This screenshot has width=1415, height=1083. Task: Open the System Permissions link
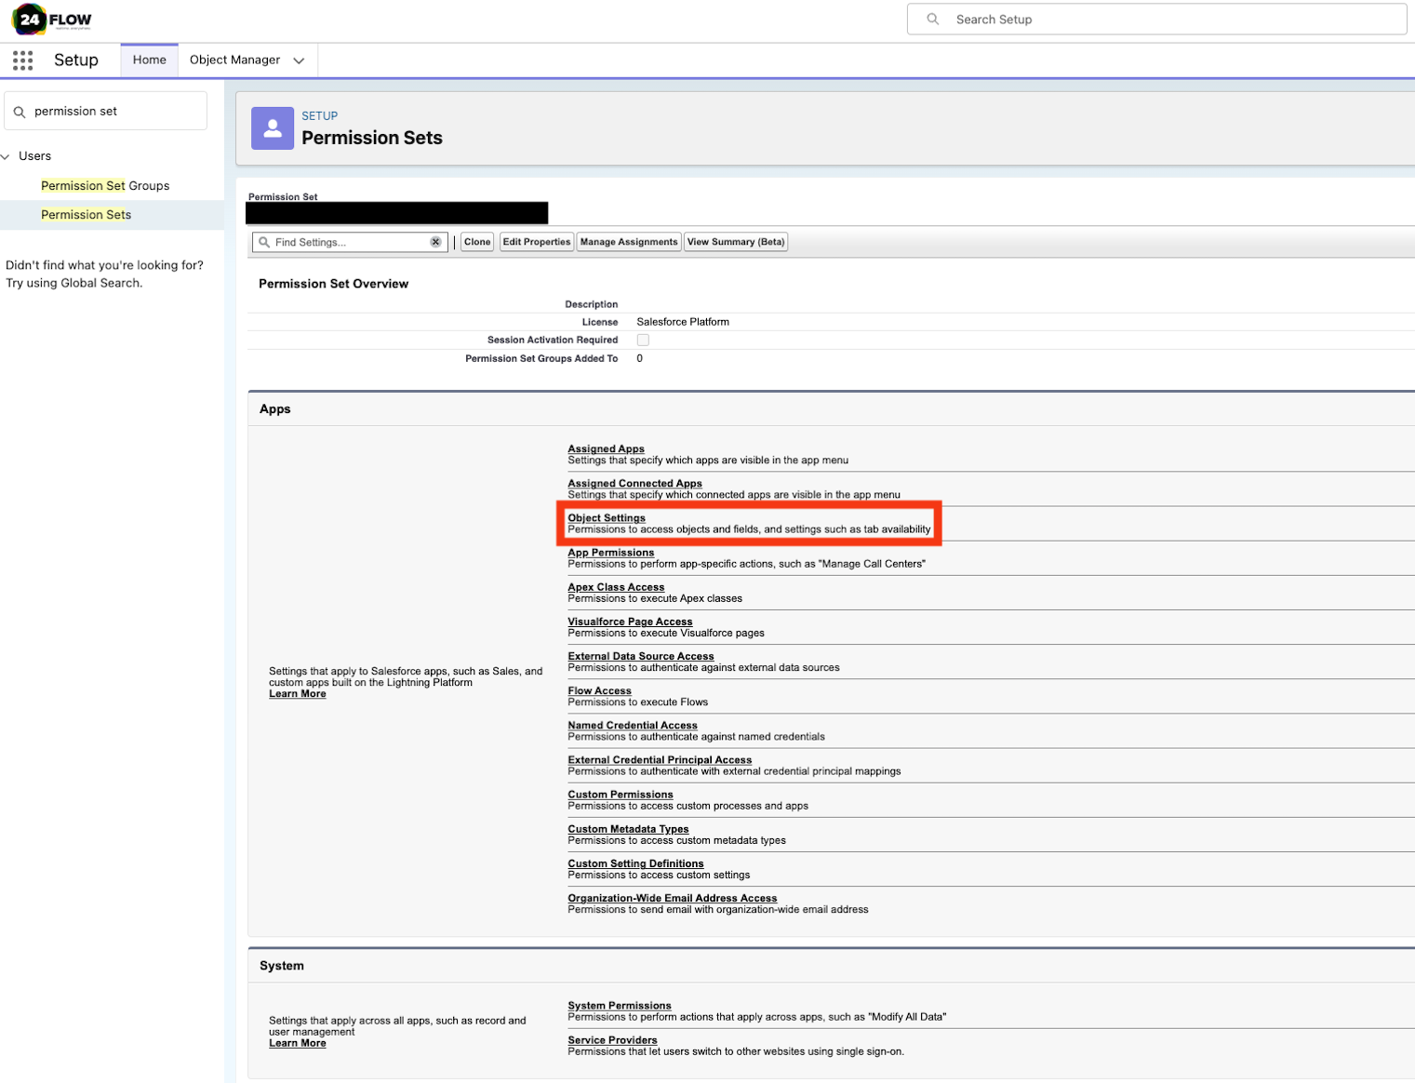tap(620, 1006)
